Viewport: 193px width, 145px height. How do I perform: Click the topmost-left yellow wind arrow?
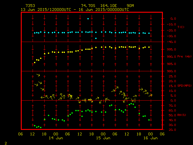click(x=38, y=75)
